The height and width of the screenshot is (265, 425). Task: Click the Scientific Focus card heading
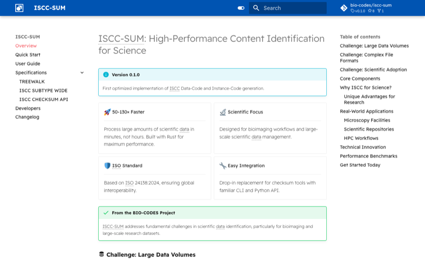245,112
